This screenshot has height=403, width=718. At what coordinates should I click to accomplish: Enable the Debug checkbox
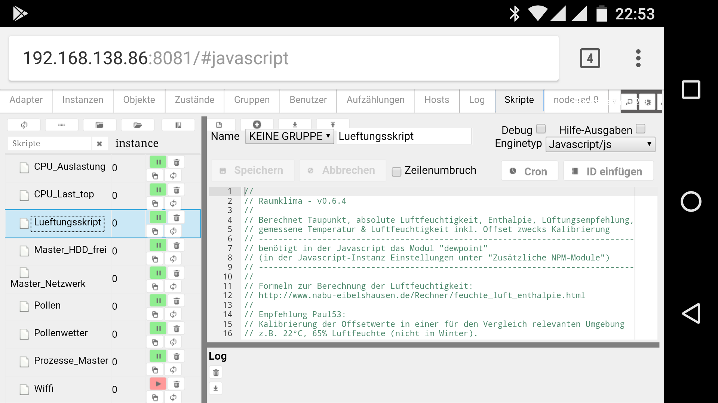541,129
